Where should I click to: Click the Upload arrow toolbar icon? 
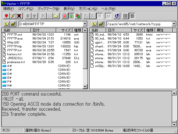[x=35, y=16]
